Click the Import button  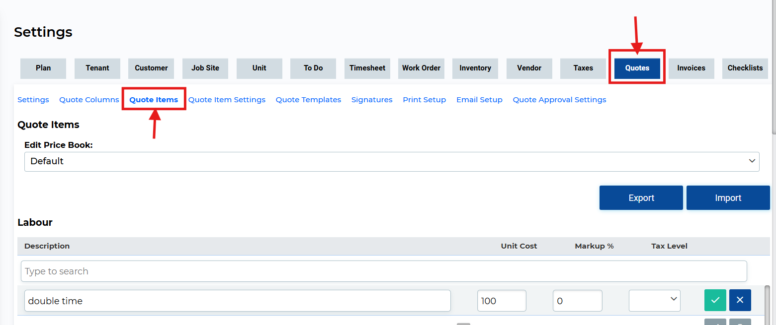(728, 198)
